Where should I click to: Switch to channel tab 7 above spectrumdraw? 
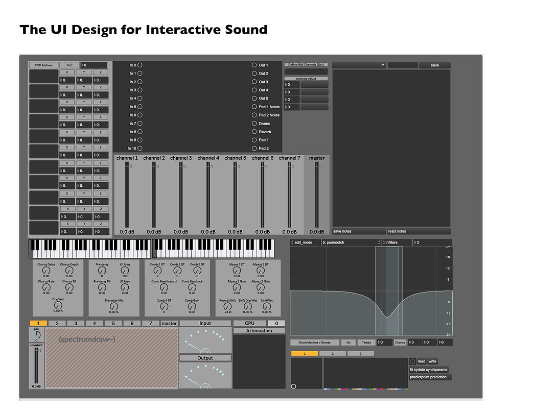coord(150,323)
